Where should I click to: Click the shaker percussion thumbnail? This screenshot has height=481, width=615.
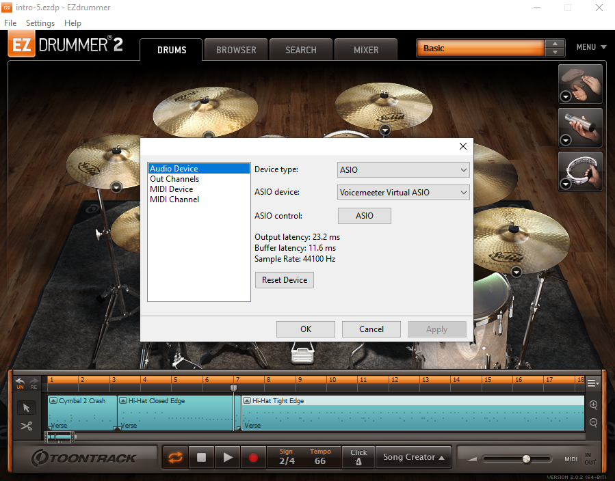click(x=580, y=128)
